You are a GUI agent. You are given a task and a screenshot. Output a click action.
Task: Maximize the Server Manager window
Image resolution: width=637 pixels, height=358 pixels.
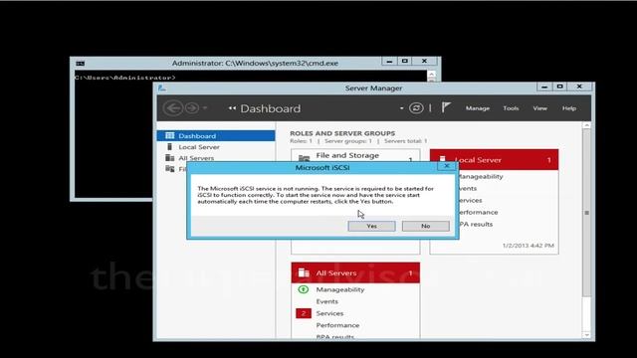(559, 87)
